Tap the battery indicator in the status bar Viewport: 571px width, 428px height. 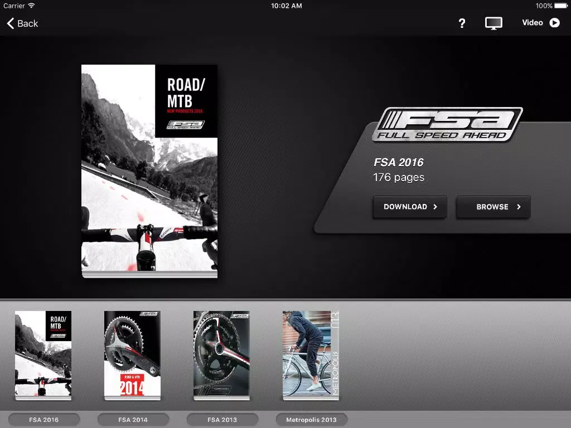561,6
